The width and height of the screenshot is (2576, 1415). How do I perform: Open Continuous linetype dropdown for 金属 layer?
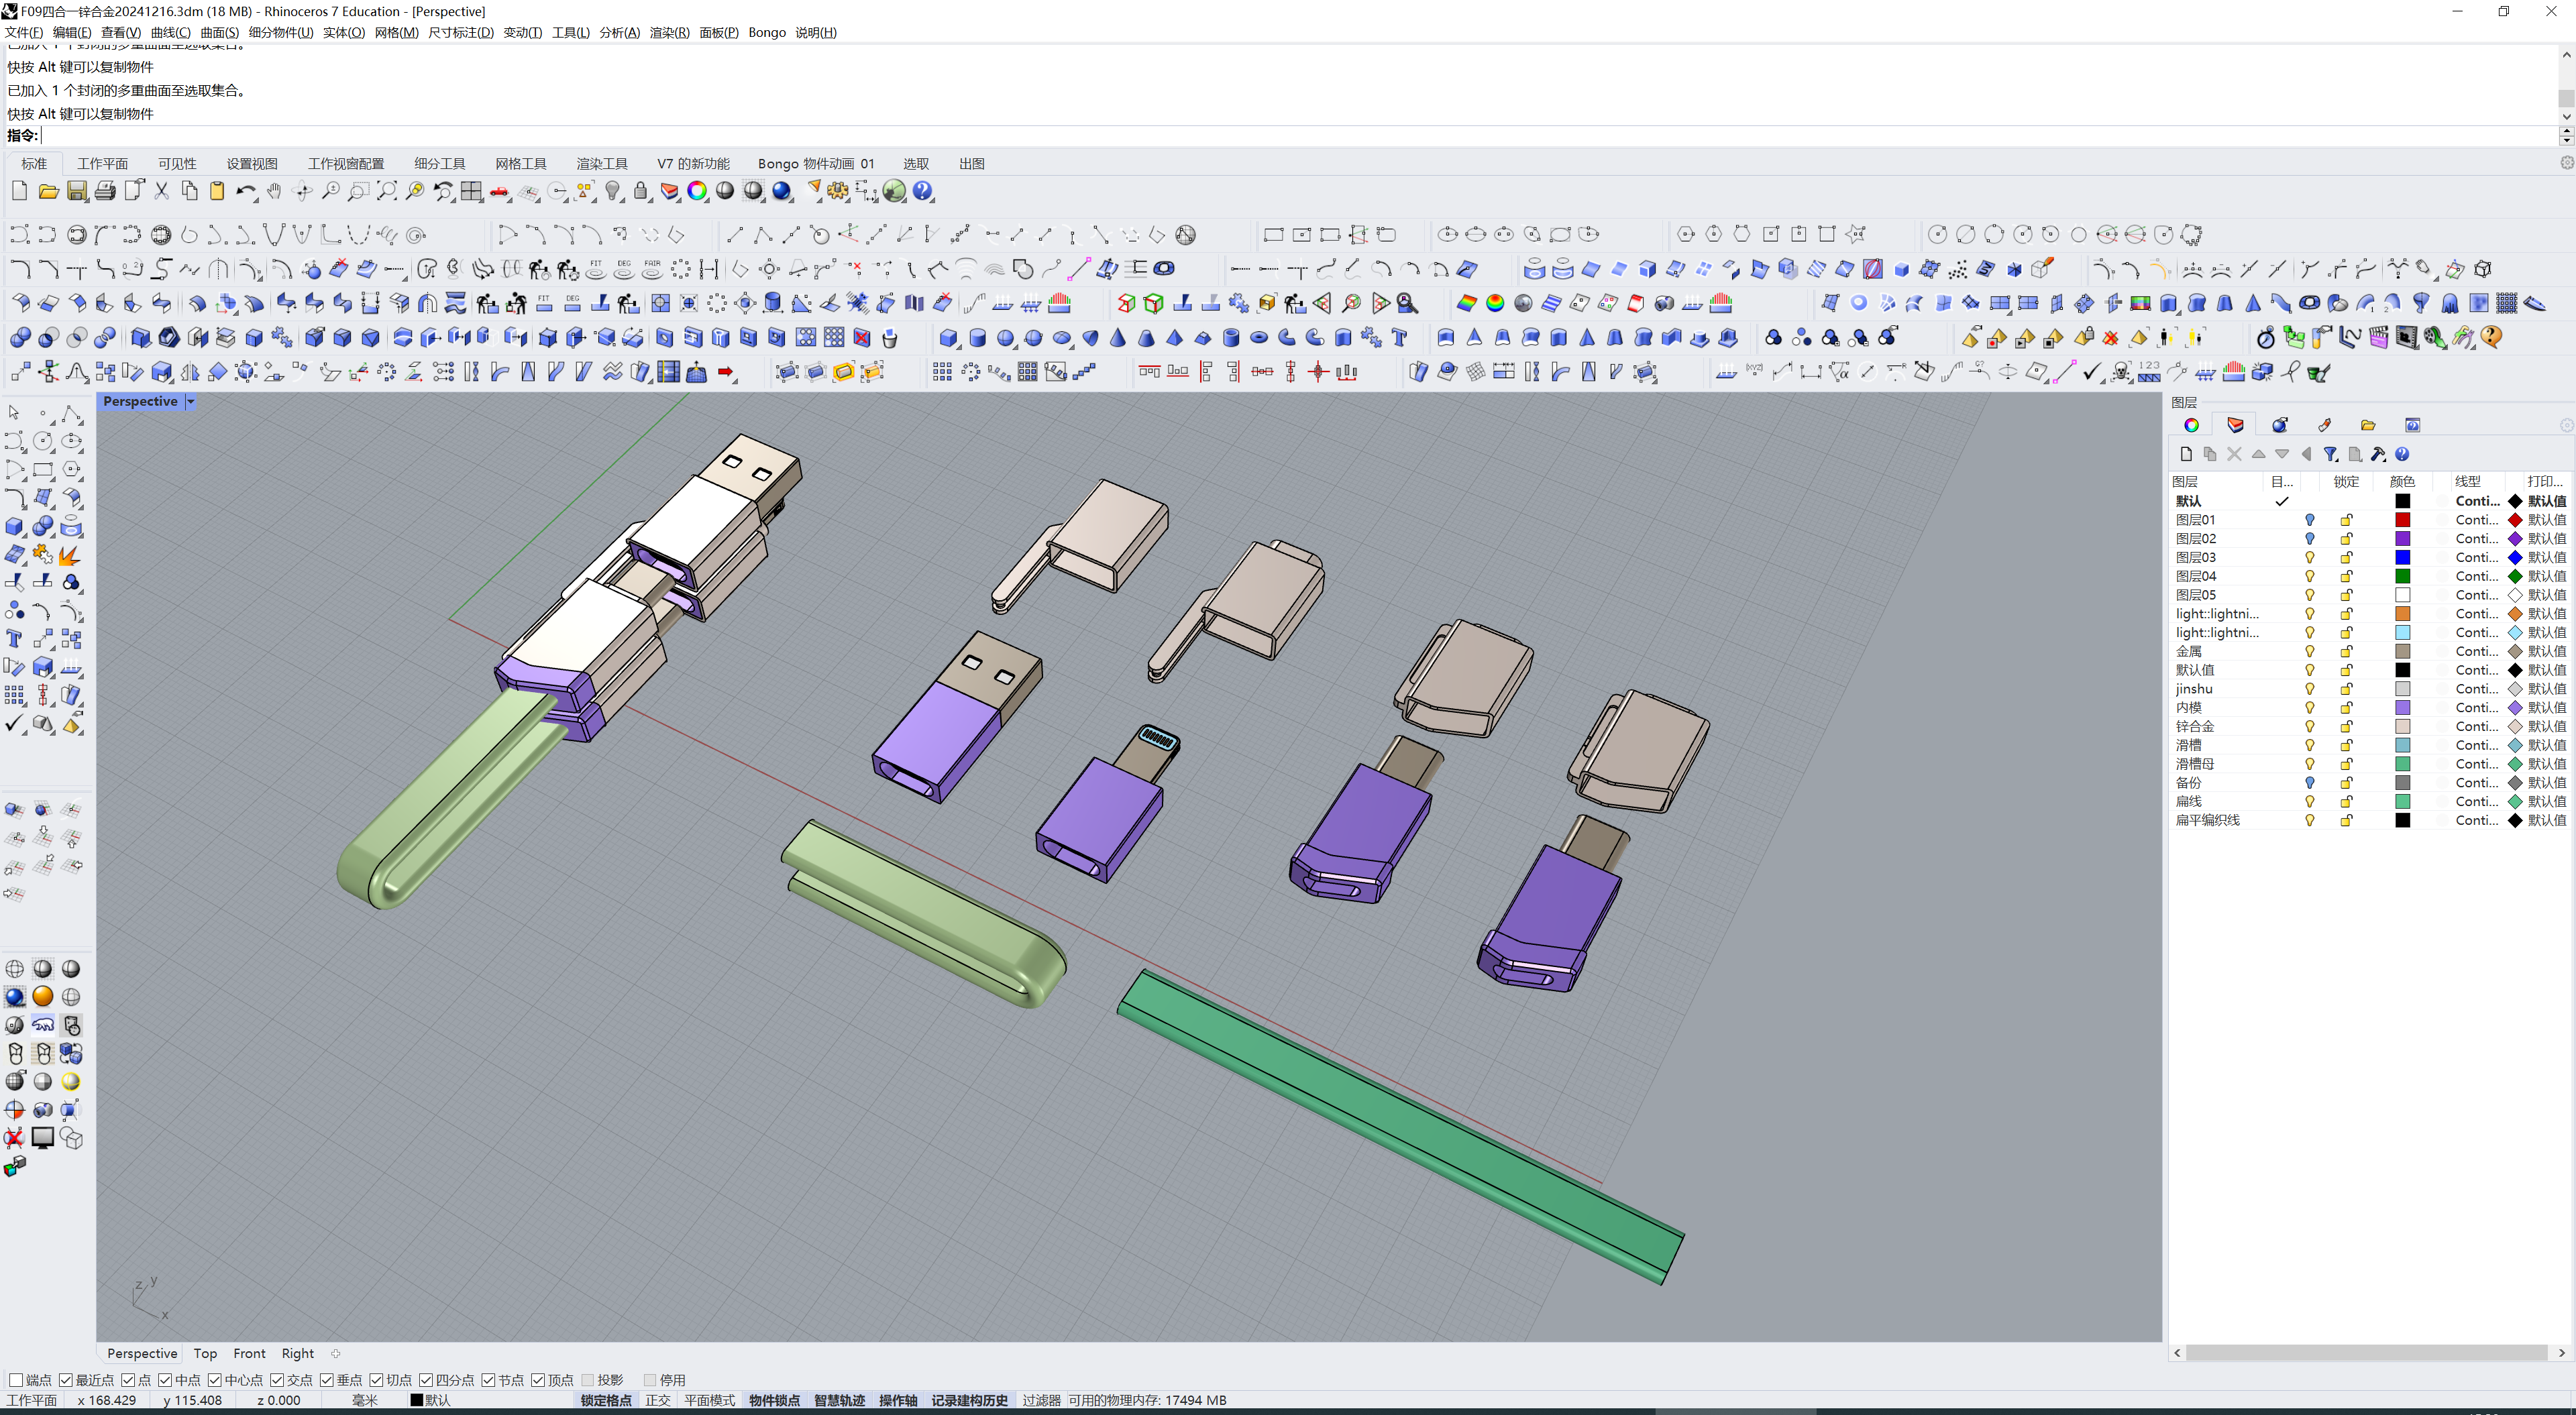[2476, 651]
